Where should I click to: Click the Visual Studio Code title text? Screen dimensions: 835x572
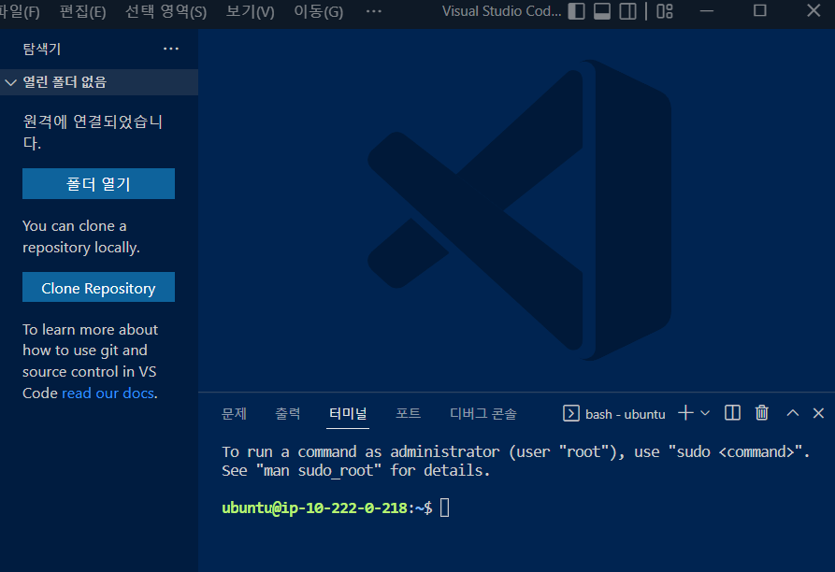[501, 11]
